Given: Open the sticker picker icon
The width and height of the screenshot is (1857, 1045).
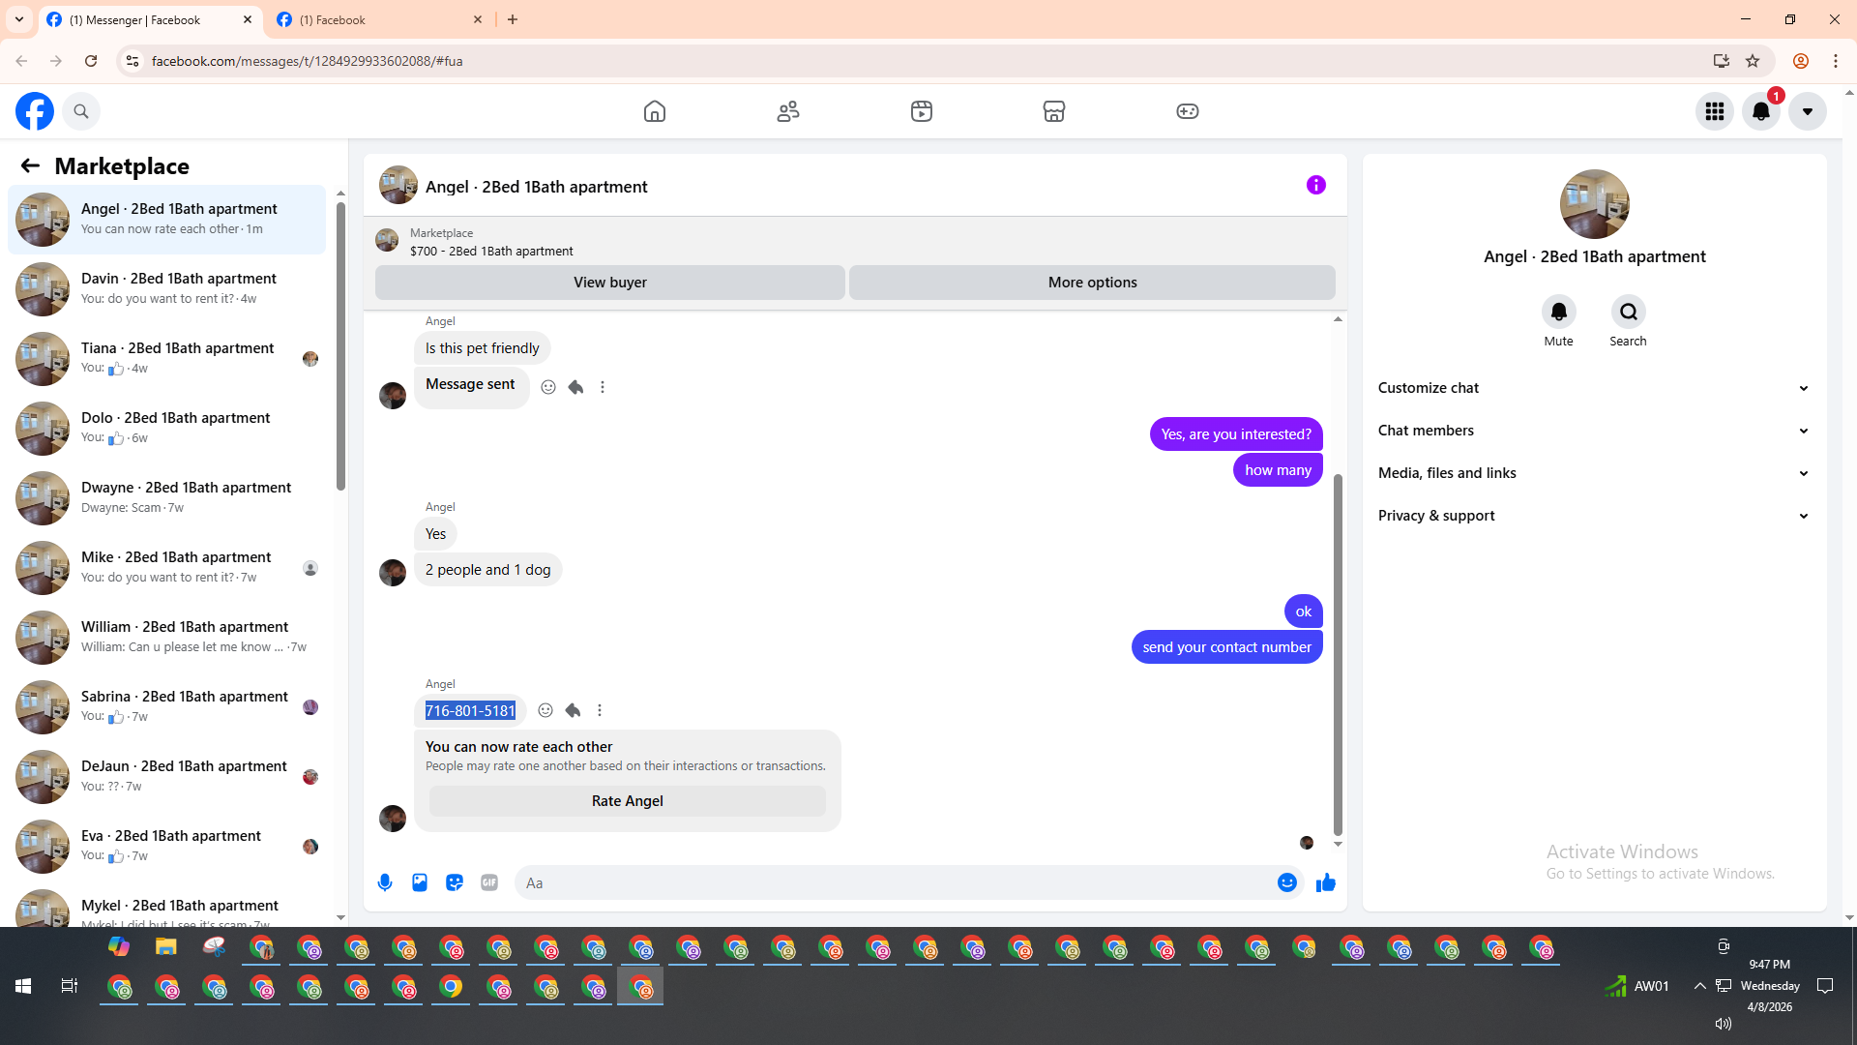Looking at the screenshot, I should (455, 882).
